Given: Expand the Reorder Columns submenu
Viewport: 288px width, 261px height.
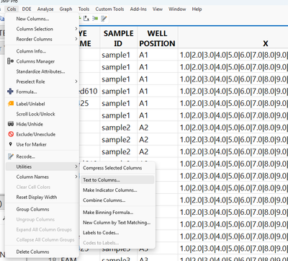Looking at the screenshot, I should [x=42, y=39].
